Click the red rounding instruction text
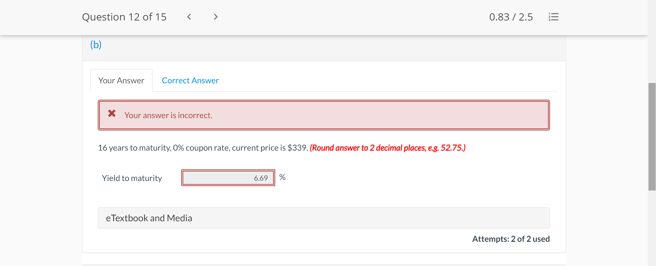656x266 pixels. pyautogui.click(x=387, y=148)
